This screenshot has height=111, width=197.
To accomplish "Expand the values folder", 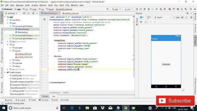I will 10,66.
